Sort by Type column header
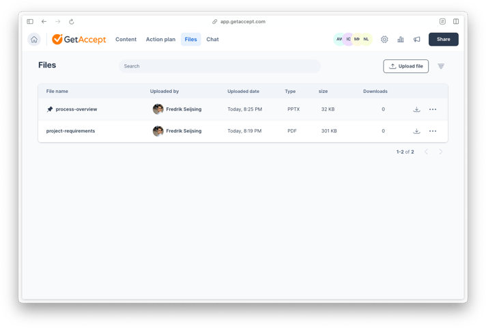This screenshot has height=328, width=486. point(290,92)
